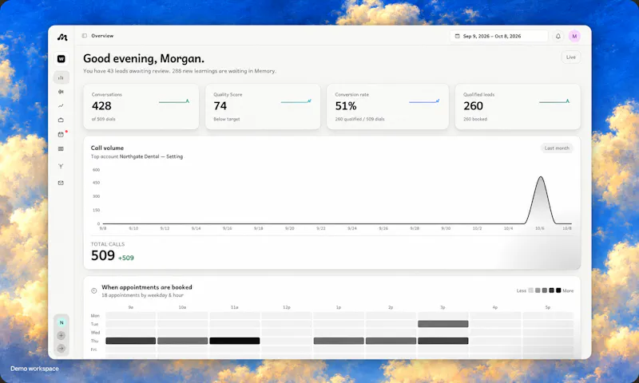
Task: Click the app logo at top of sidebar
Action: click(62, 37)
